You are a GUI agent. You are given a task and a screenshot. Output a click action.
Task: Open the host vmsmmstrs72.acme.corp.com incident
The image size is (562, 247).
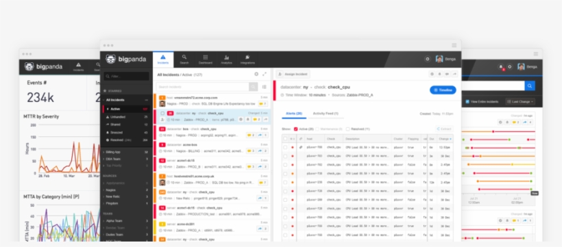tap(212, 101)
